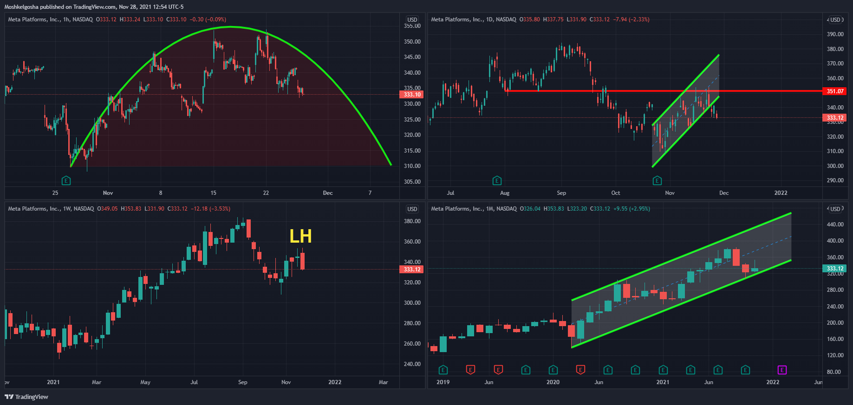Click the Oct label on daily time axis
The width and height of the screenshot is (853, 405).
coord(615,193)
